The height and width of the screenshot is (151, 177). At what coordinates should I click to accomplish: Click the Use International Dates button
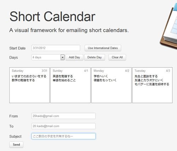[x=103, y=48]
